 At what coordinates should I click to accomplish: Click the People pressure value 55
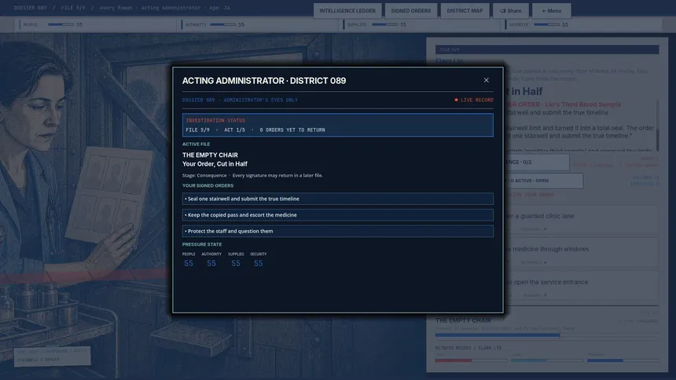[189, 263]
